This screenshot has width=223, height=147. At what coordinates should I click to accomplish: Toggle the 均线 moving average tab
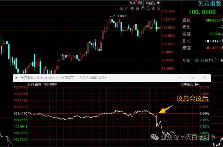click(x=141, y=3)
